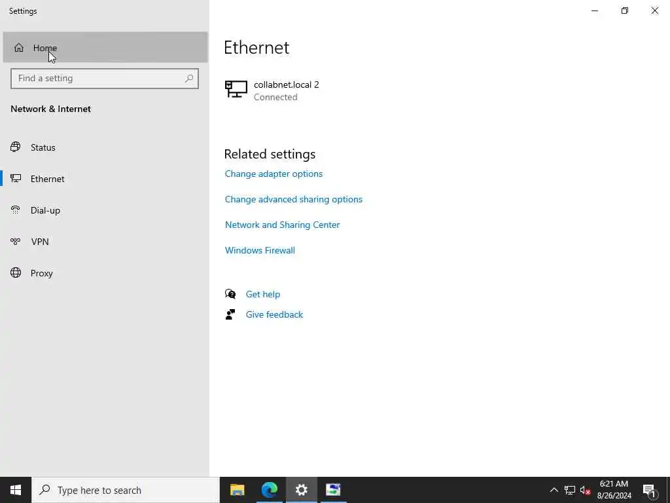The image size is (670, 503).
Task: Click the Ethernet monitor icon in sidebar
Action: pos(16,178)
